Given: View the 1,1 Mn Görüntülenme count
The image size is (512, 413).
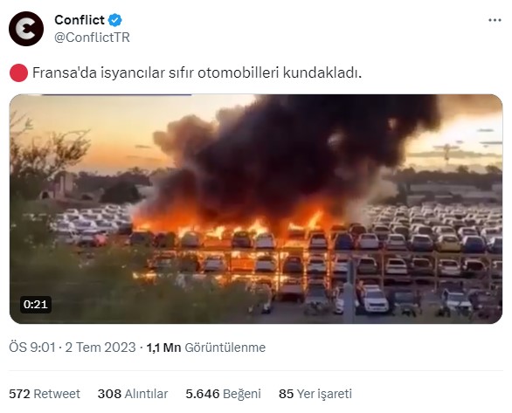Looking at the screenshot, I should point(205,348).
